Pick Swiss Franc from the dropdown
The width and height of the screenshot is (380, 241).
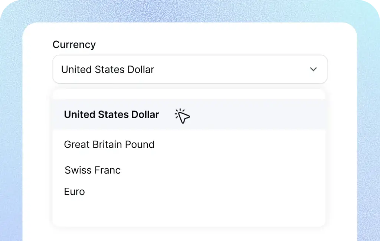pos(92,170)
